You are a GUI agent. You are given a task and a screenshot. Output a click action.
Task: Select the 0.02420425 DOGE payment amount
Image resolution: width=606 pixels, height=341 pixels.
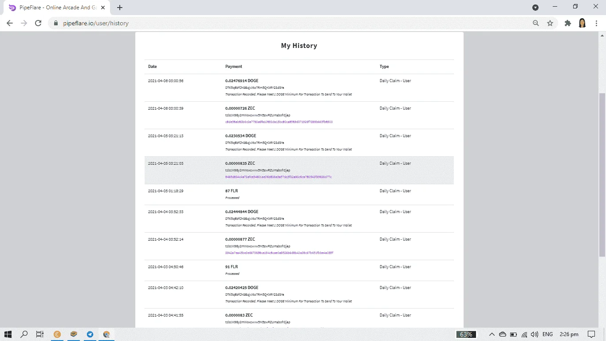pyautogui.click(x=242, y=288)
